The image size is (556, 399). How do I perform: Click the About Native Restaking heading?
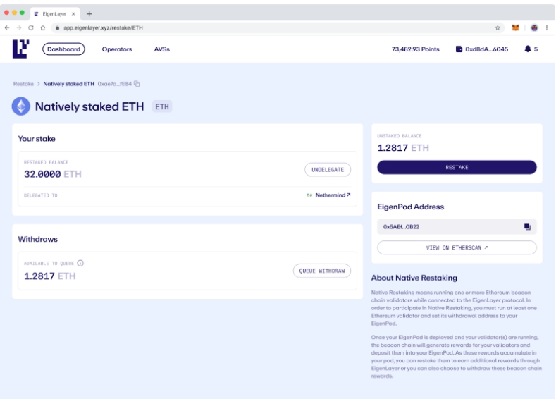(414, 278)
